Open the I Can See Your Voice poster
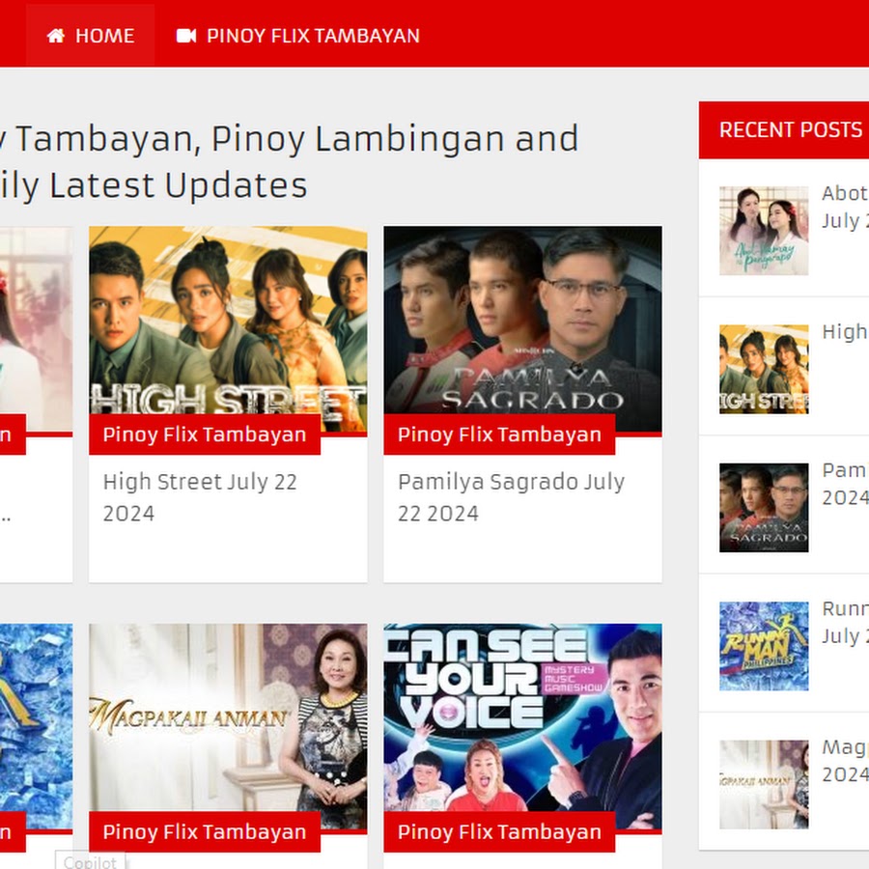 pos(522,726)
